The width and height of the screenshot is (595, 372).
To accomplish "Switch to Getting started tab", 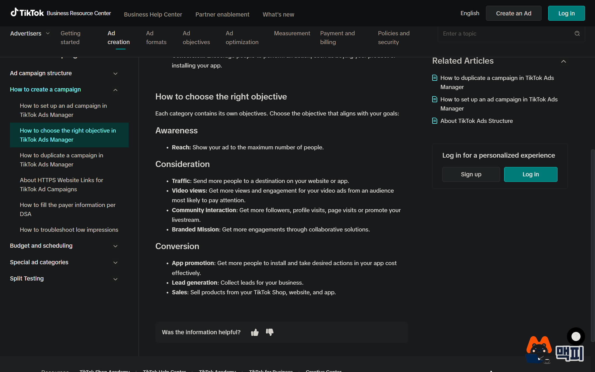I will (x=71, y=38).
